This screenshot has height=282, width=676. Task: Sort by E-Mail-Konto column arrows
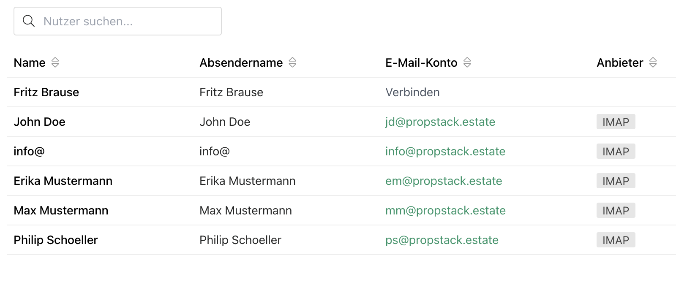pos(467,63)
